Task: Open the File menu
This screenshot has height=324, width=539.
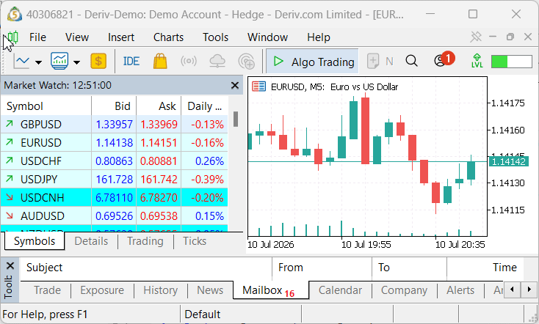Action: (x=37, y=37)
